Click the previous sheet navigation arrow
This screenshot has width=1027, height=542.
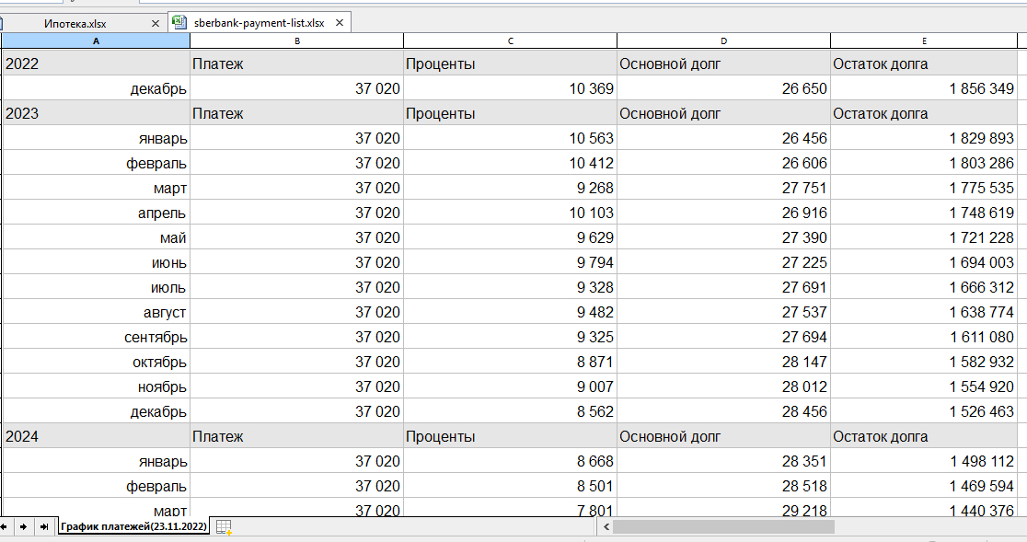(x=6, y=527)
